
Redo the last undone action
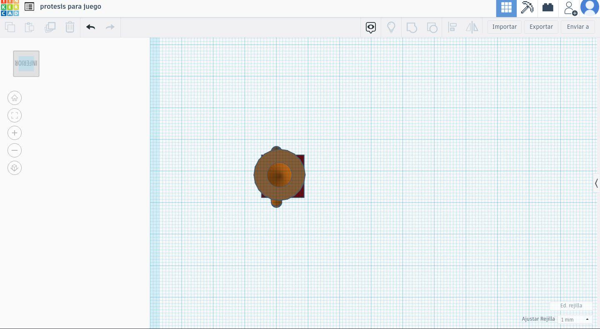click(x=110, y=27)
